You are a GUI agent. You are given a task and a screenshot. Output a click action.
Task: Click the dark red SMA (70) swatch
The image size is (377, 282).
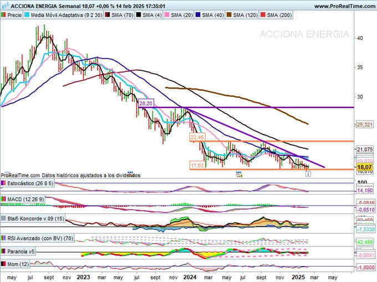pyautogui.click(x=107, y=15)
